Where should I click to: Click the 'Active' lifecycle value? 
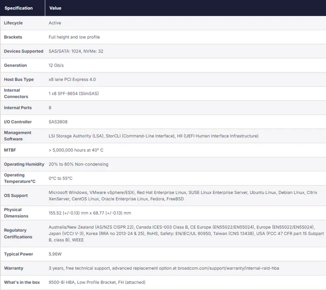55,23
